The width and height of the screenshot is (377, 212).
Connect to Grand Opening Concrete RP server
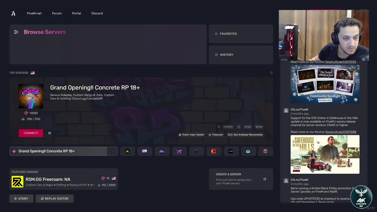(31, 133)
